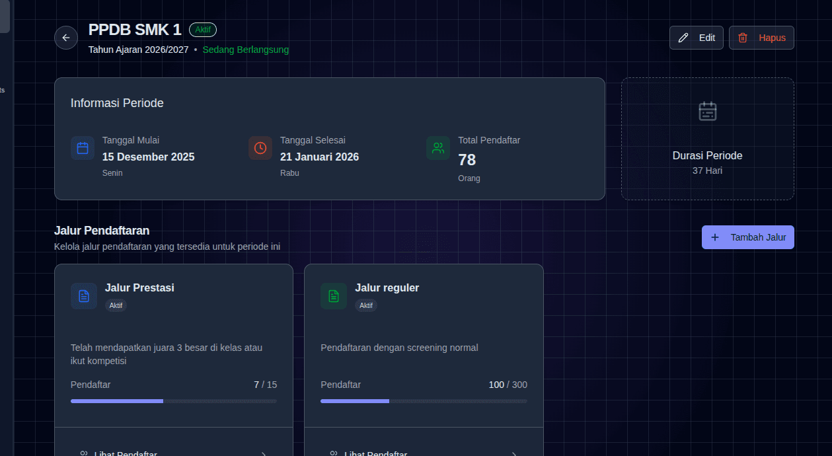
Task: Toggle the Aktif status on Jalur Prestasi
Action: [x=116, y=305]
